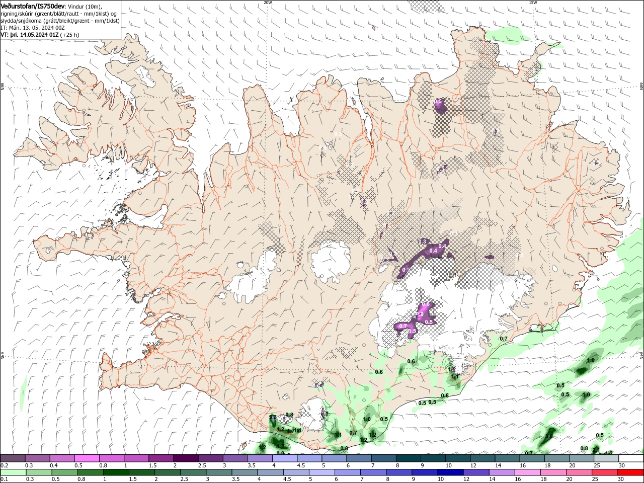
Task: Click the bright pink 0.5–0.8 upper legend swatch
Action: 87,458
